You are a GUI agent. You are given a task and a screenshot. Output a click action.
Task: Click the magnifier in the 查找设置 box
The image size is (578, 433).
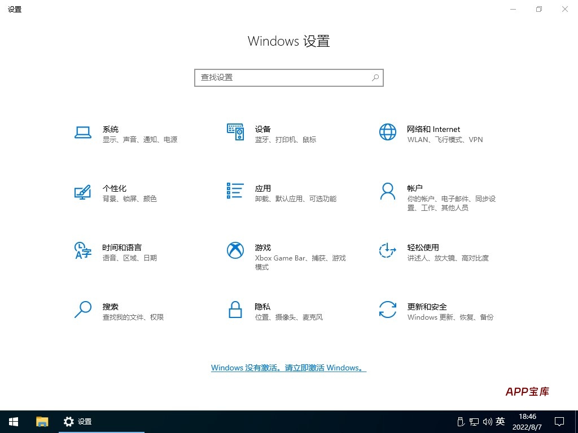(375, 78)
